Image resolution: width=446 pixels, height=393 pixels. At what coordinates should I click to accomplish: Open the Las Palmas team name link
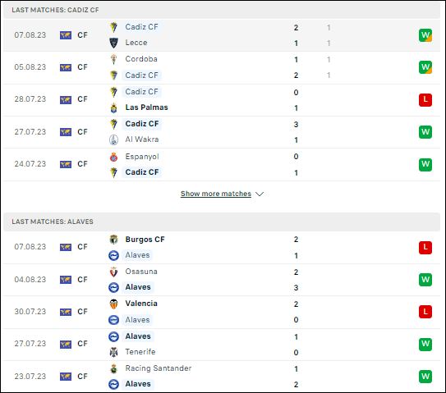click(146, 107)
